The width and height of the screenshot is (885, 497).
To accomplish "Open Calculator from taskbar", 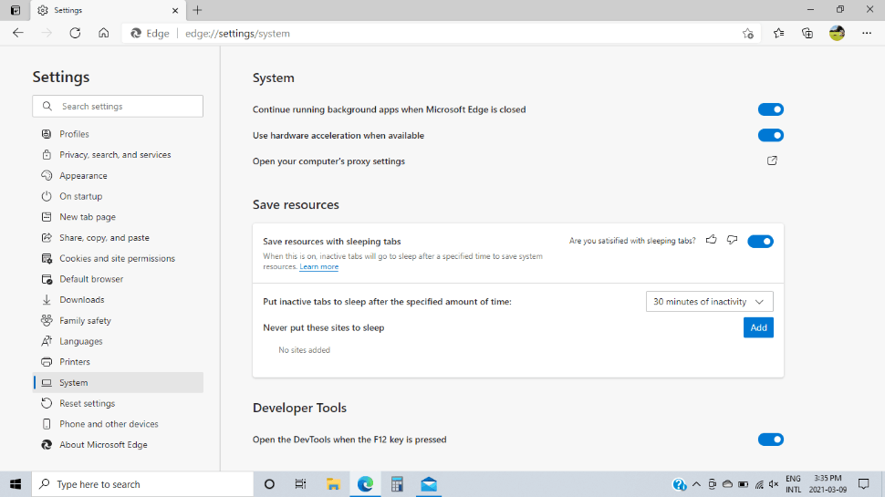I will 397,484.
